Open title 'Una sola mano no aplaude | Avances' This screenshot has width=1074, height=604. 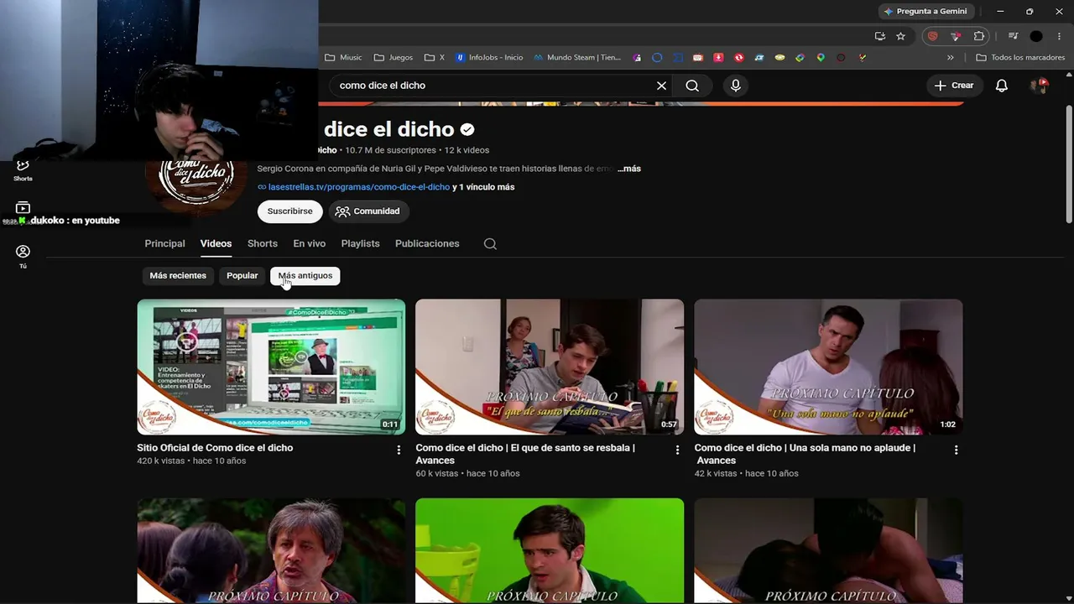click(805, 454)
